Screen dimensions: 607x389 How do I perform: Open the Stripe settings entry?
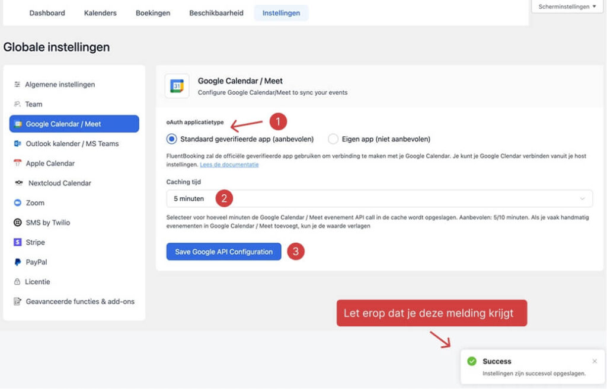(74, 242)
